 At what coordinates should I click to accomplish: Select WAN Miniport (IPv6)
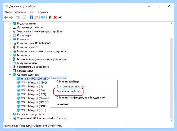point(33,90)
